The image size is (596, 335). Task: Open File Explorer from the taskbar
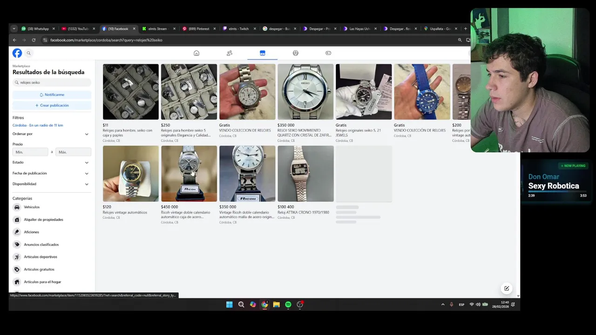pyautogui.click(x=277, y=305)
